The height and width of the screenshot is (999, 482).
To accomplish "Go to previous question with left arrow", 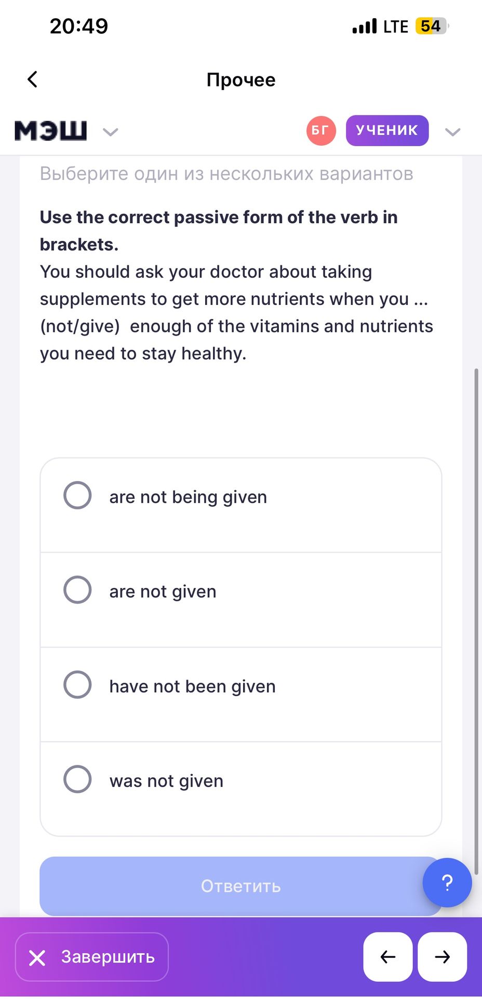I will pyautogui.click(x=388, y=957).
